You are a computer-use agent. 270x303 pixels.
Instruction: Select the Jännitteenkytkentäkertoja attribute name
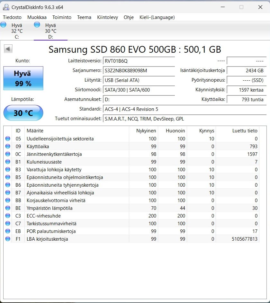(x=54, y=154)
